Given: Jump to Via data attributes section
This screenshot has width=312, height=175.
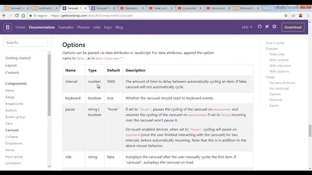Looking at the screenshot, I should point(282,83).
